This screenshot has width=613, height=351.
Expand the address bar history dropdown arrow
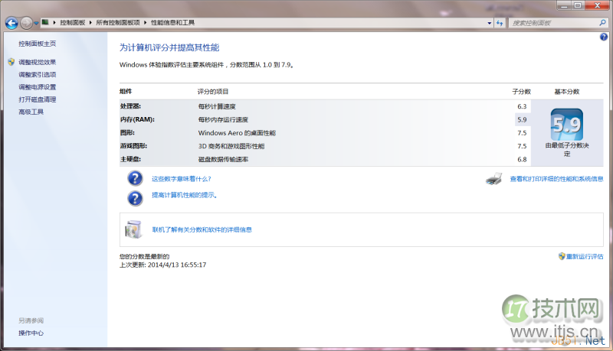click(488, 24)
